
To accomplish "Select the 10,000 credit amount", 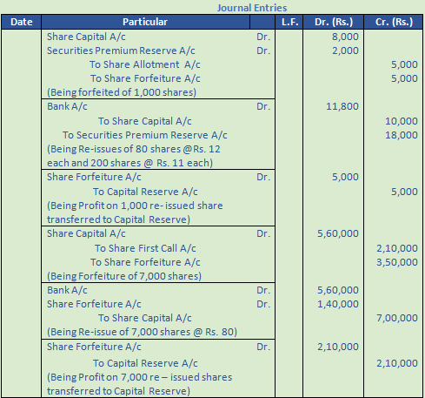I will click(402, 121).
